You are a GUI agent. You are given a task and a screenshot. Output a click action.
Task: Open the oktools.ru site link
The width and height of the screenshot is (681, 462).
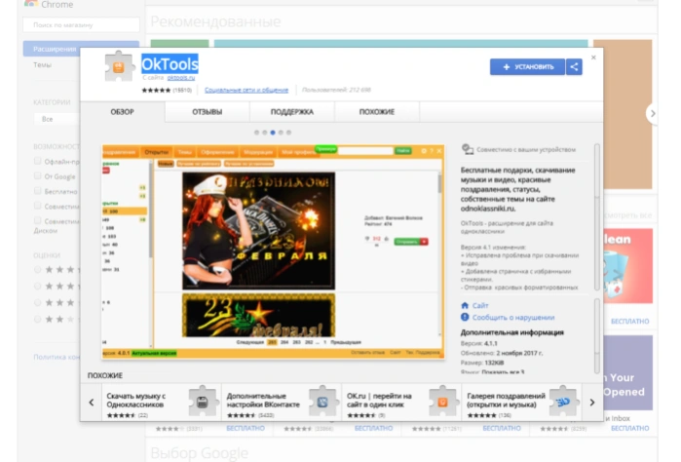(180, 78)
